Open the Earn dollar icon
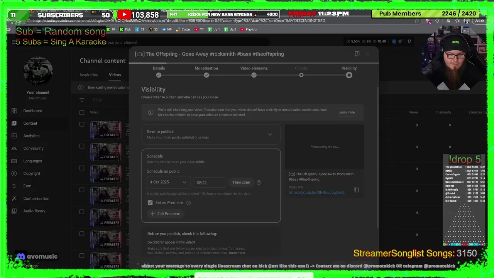Screen dimensions: 494x278 (x=14, y=186)
